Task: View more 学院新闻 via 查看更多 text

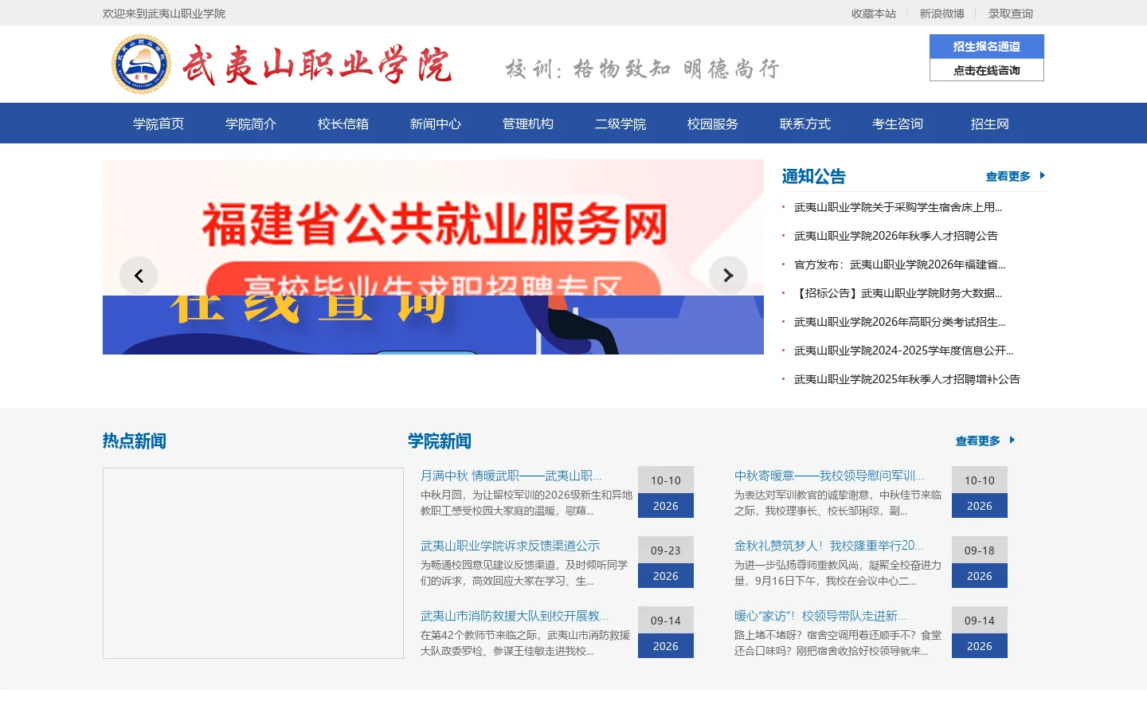Action: (978, 441)
